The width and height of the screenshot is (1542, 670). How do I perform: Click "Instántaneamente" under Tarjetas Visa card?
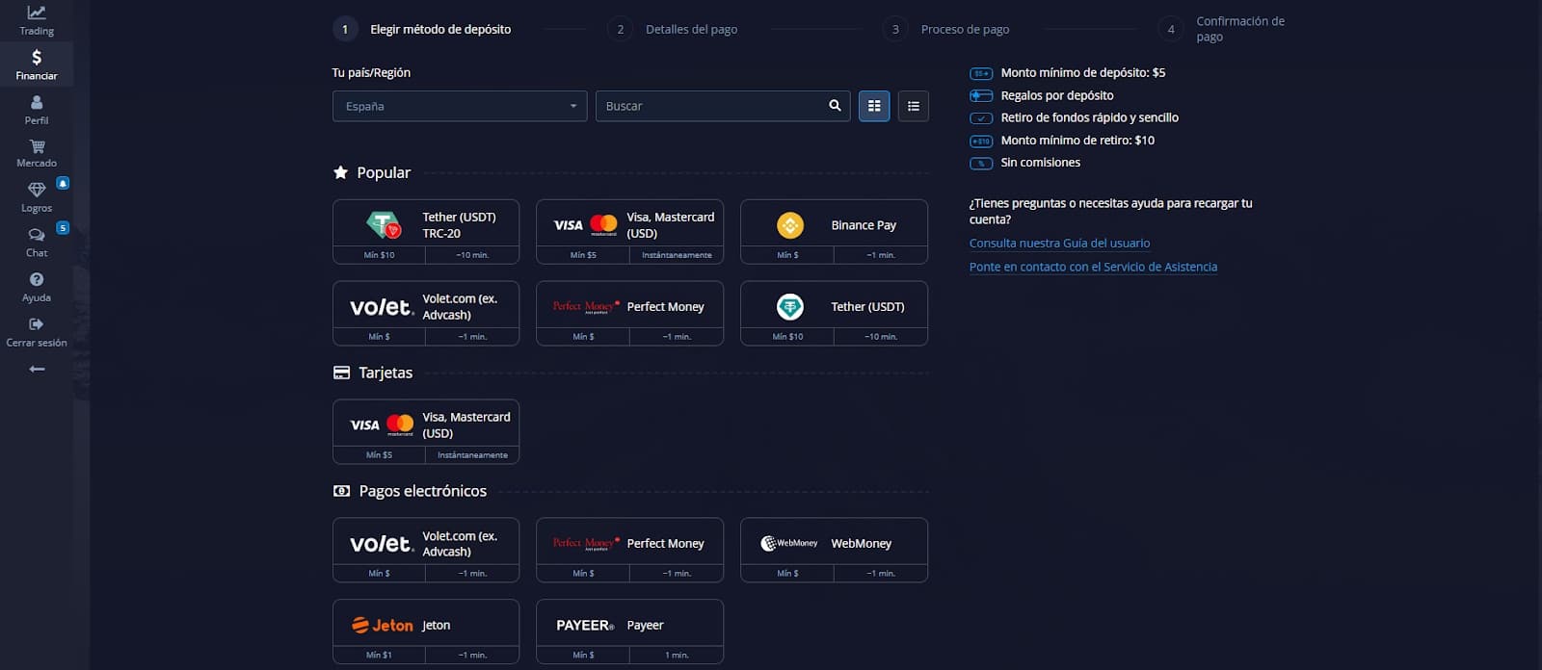click(472, 455)
